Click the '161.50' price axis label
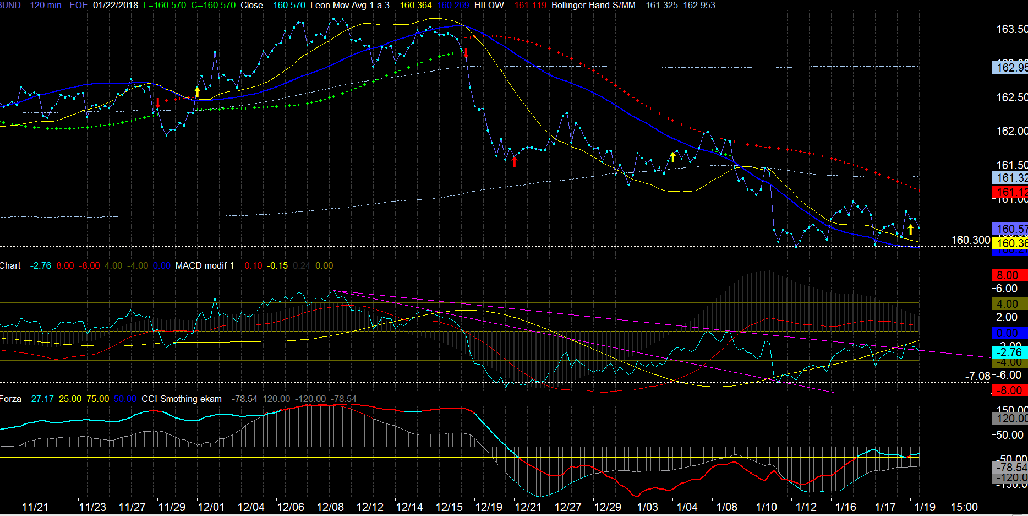Image resolution: width=1028 pixels, height=516 pixels. (x=1012, y=165)
